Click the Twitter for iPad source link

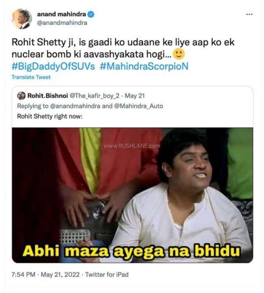(x=107, y=274)
